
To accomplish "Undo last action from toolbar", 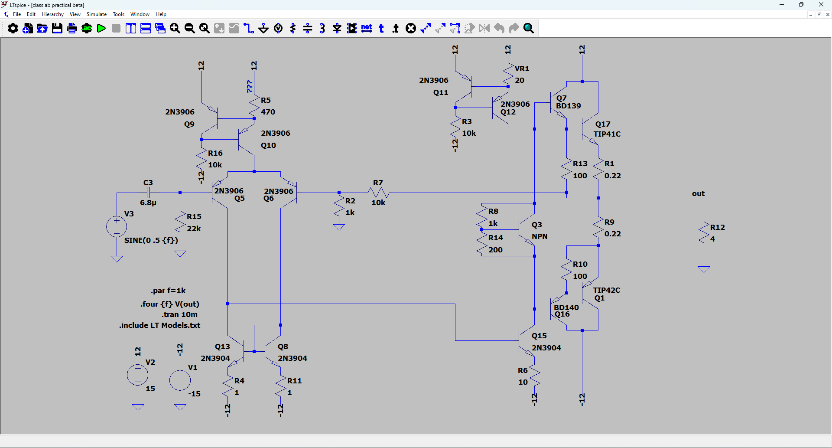I will point(499,29).
